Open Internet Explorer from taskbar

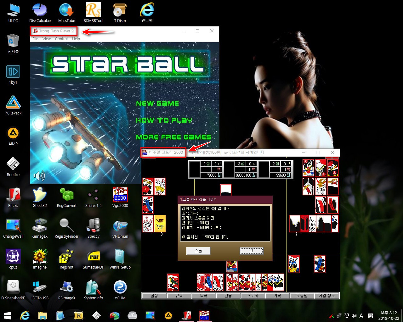pos(25,315)
